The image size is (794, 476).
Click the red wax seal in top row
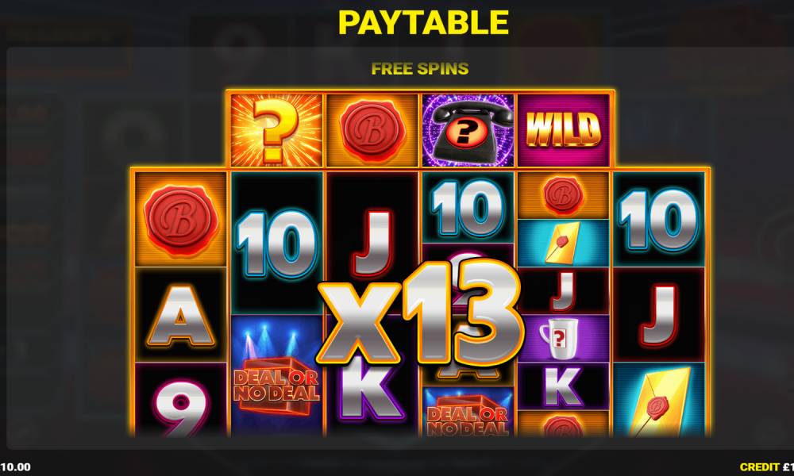tap(372, 130)
